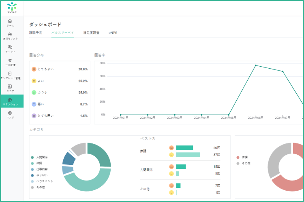Image resolution: width=304 pixels, height=202 pixels.
Task: Open テンプレート管理 in the sidebar
Action: (11, 76)
